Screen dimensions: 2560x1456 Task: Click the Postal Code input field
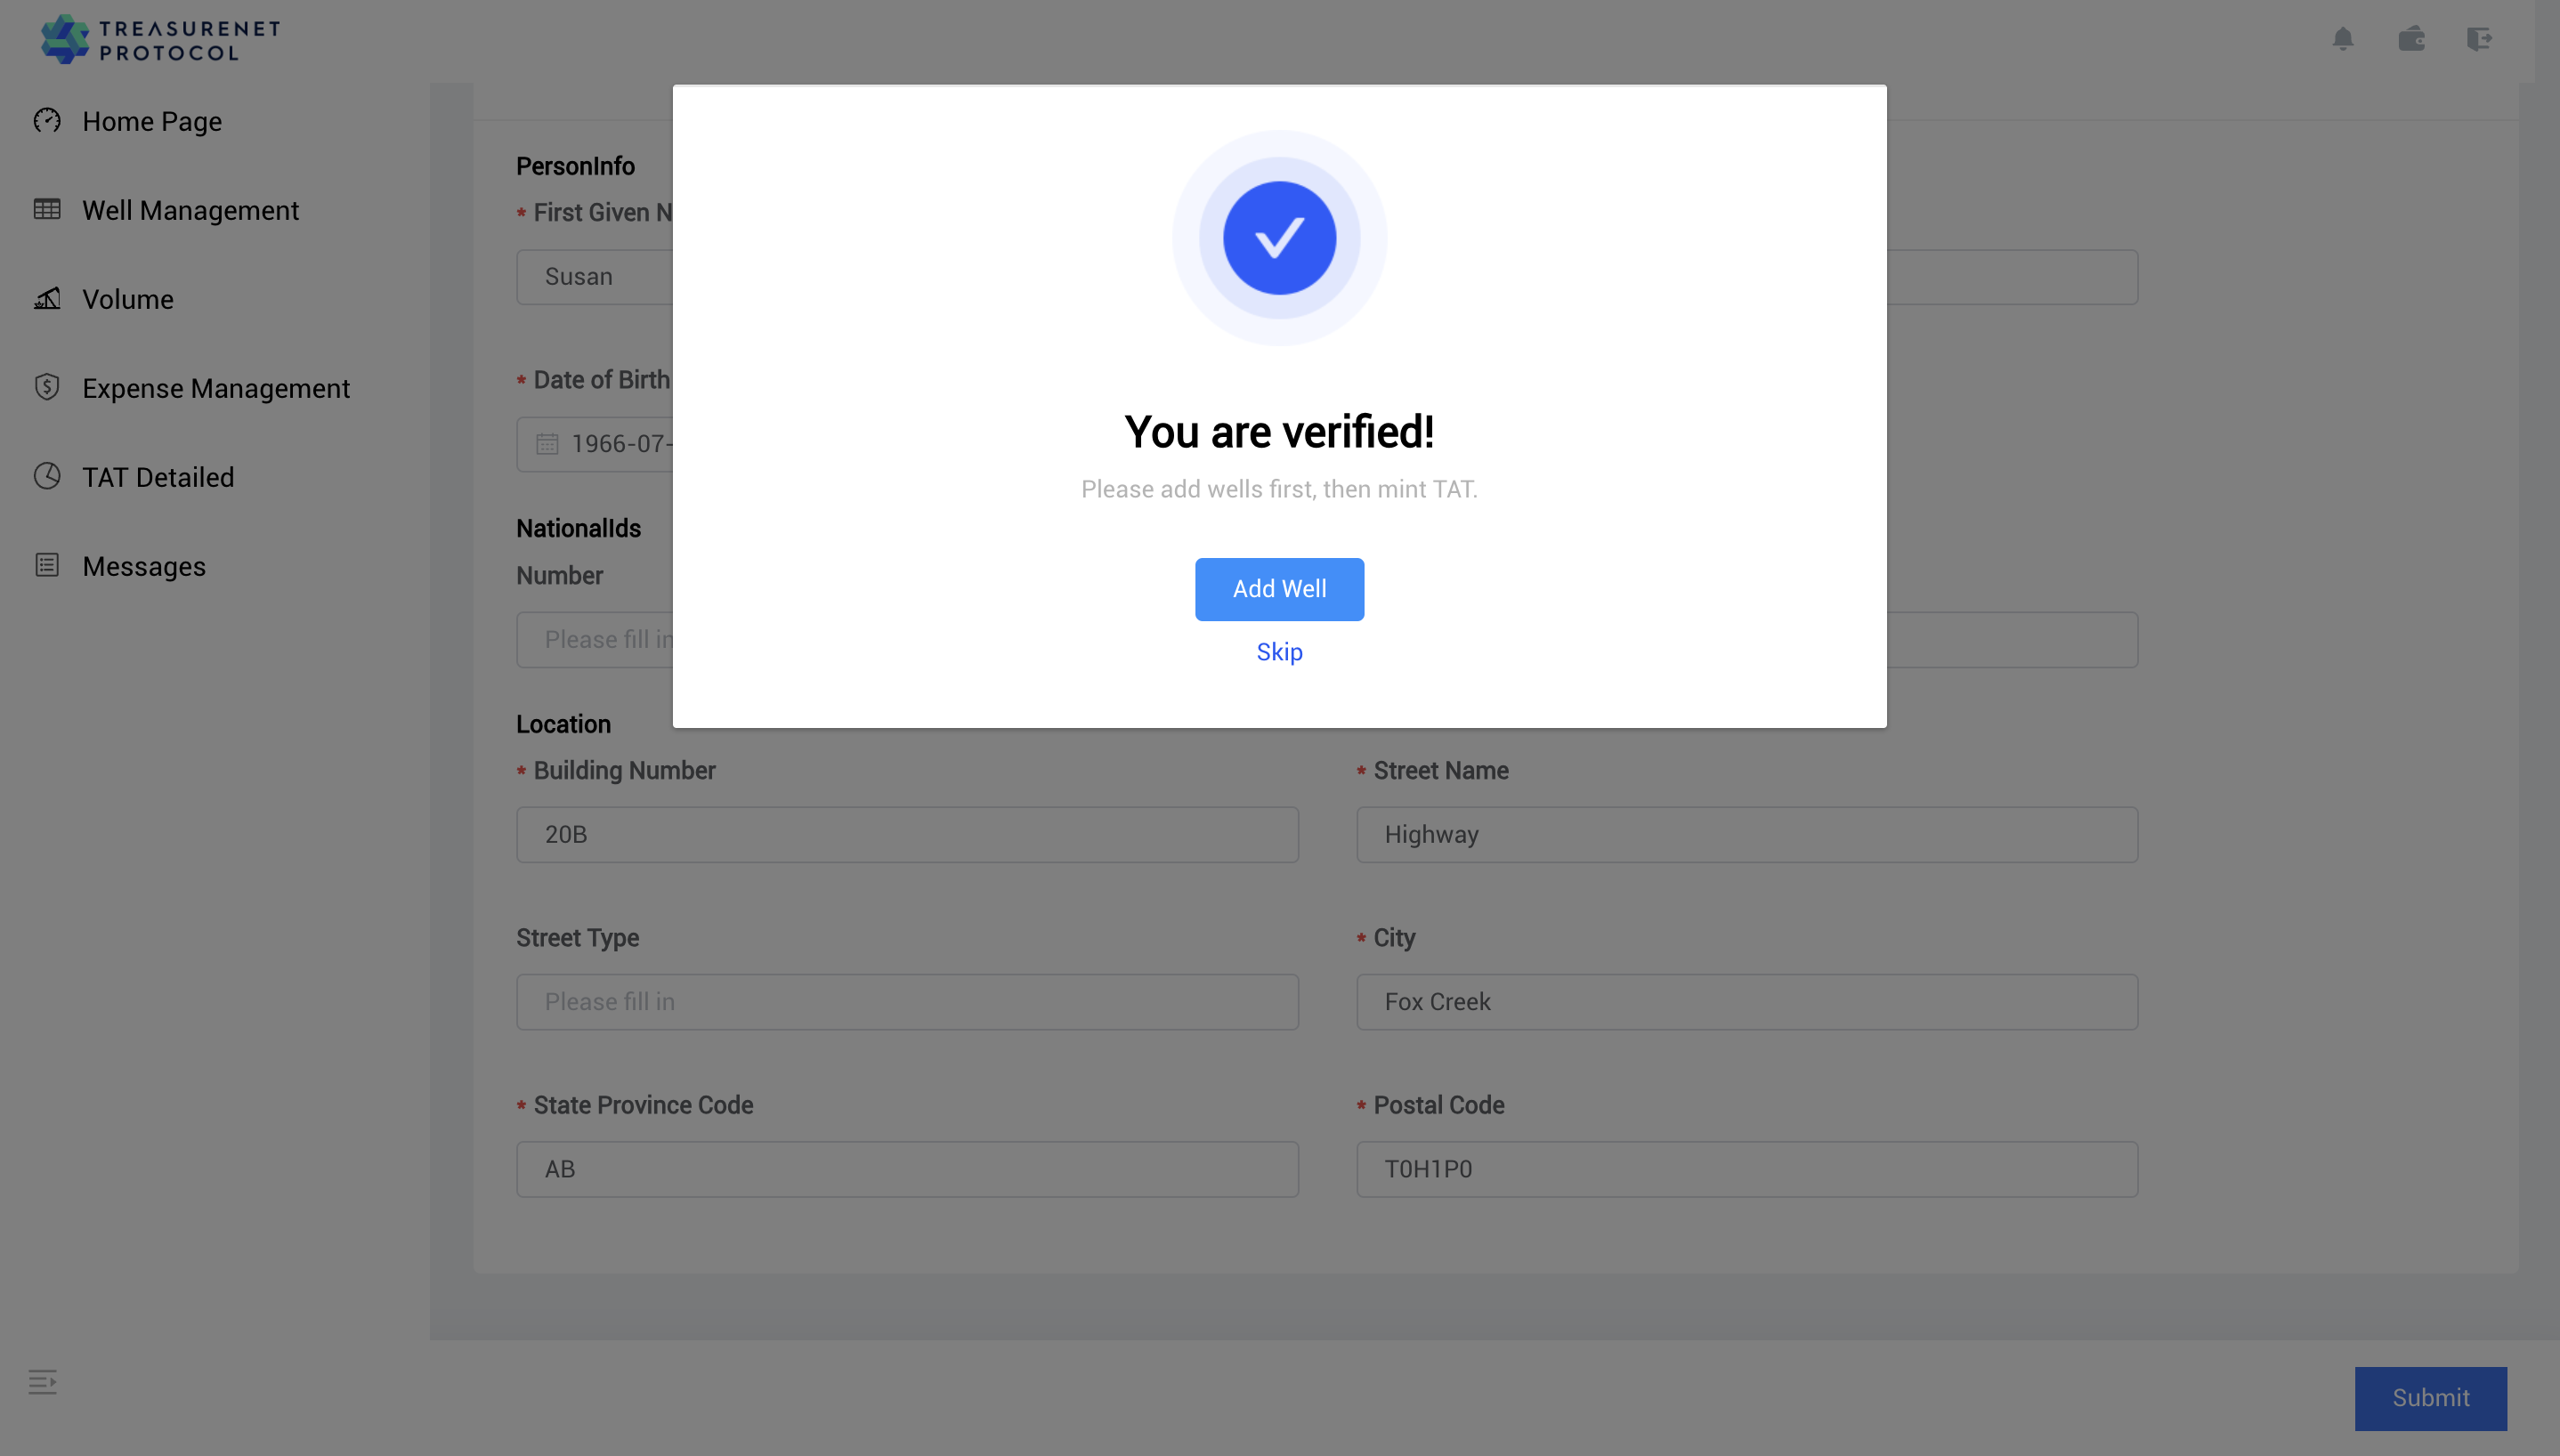click(1746, 1169)
